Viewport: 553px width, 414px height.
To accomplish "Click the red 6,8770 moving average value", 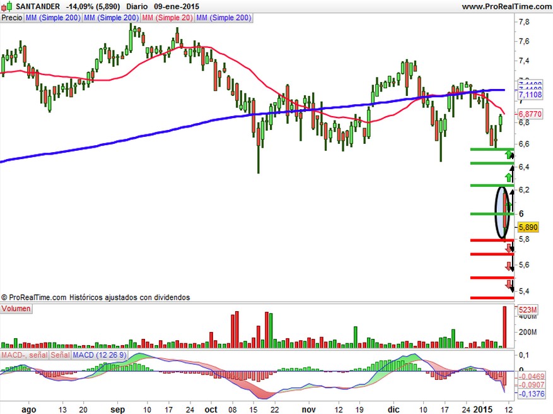I will (x=530, y=114).
